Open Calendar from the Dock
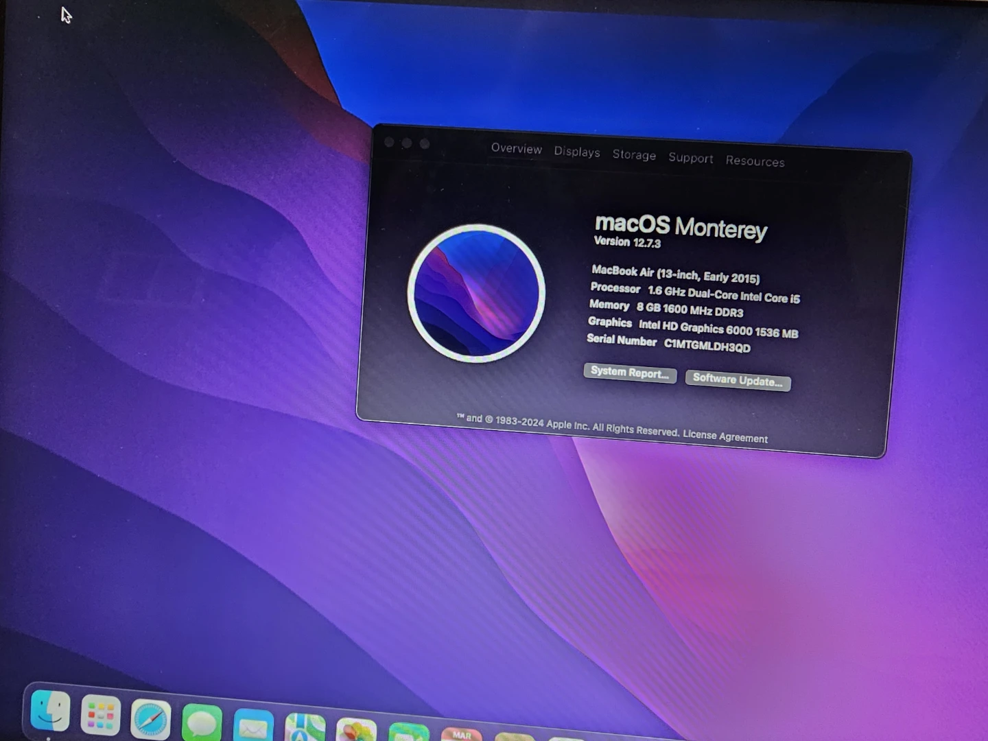 [x=461, y=734]
